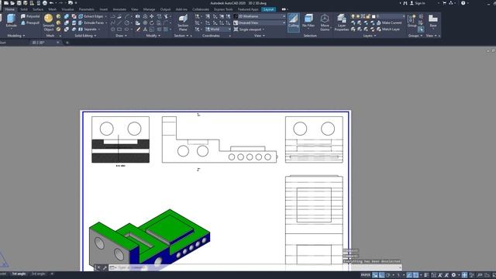Screen dimensions: 496x279
Task: Toggle the layer freeze sun icon
Action: 358,16
